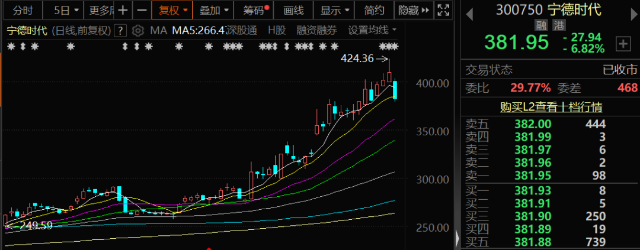The height and width of the screenshot is (250, 640).
Task: Go to previous stock with left arrow
Action: [x=469, y=10]
